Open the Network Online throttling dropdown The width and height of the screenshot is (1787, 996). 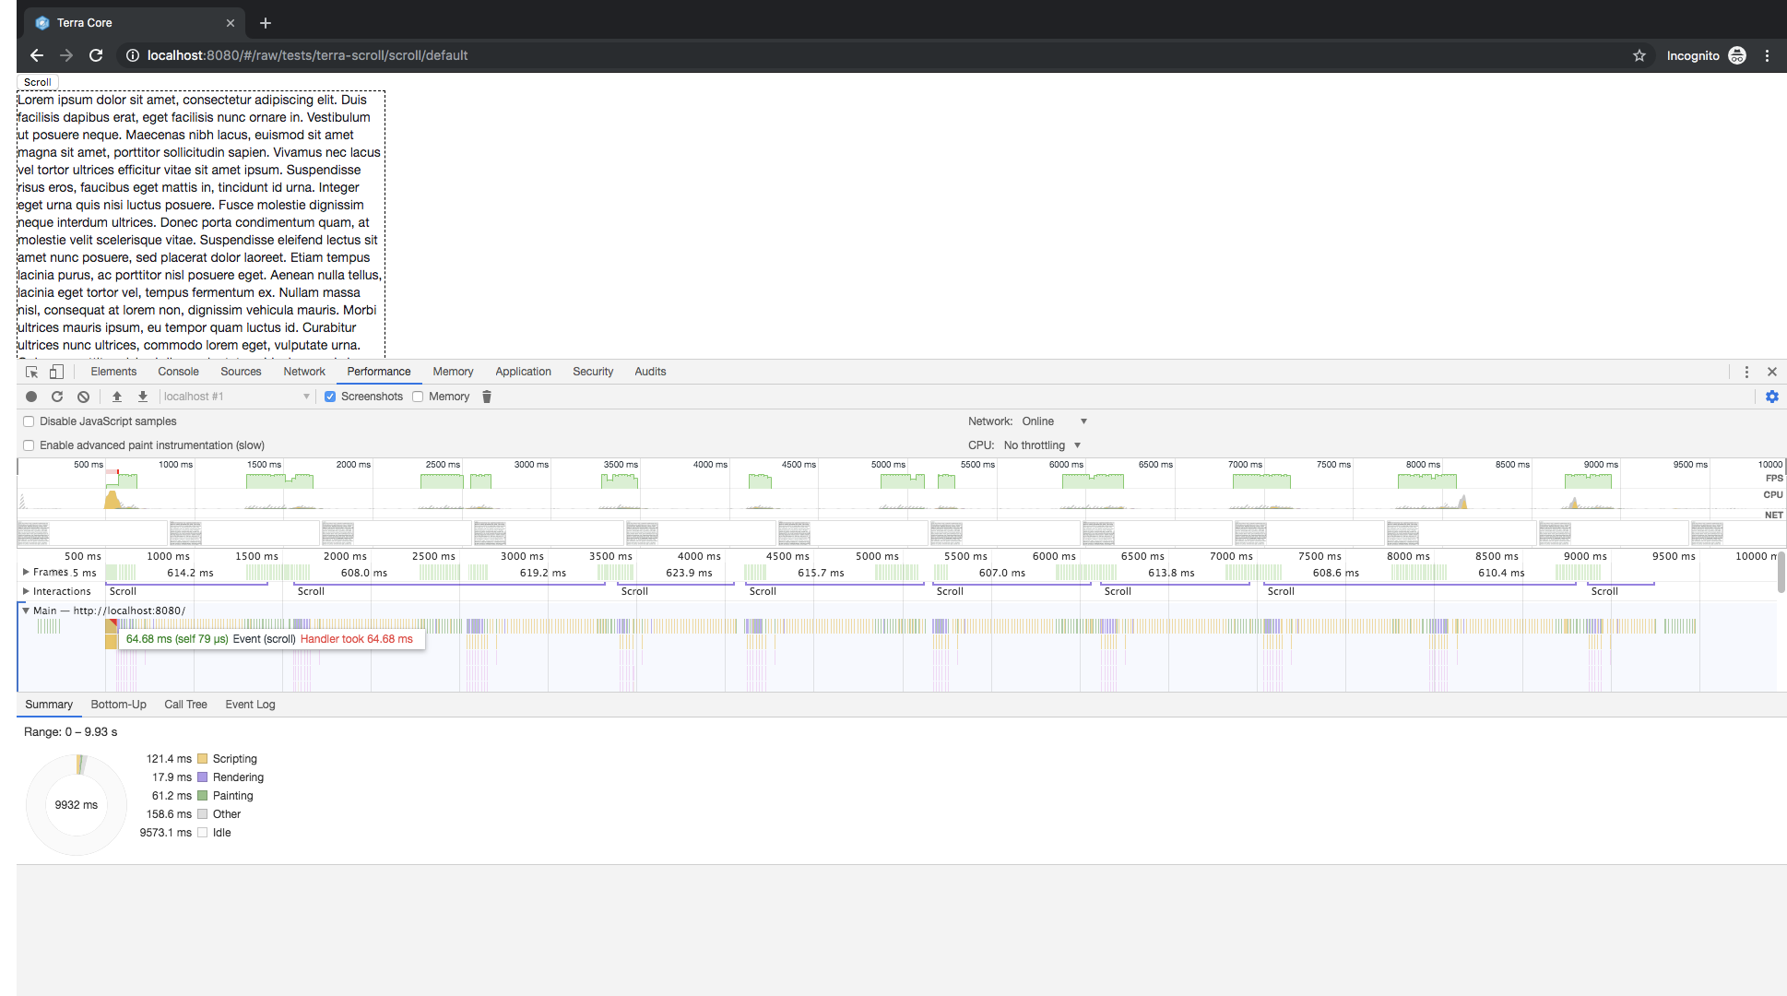[1055, 421]
